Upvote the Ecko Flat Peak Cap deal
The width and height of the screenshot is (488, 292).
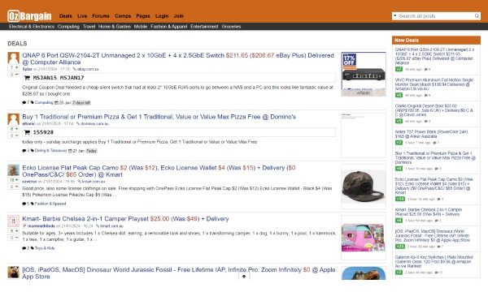point(16,180)
